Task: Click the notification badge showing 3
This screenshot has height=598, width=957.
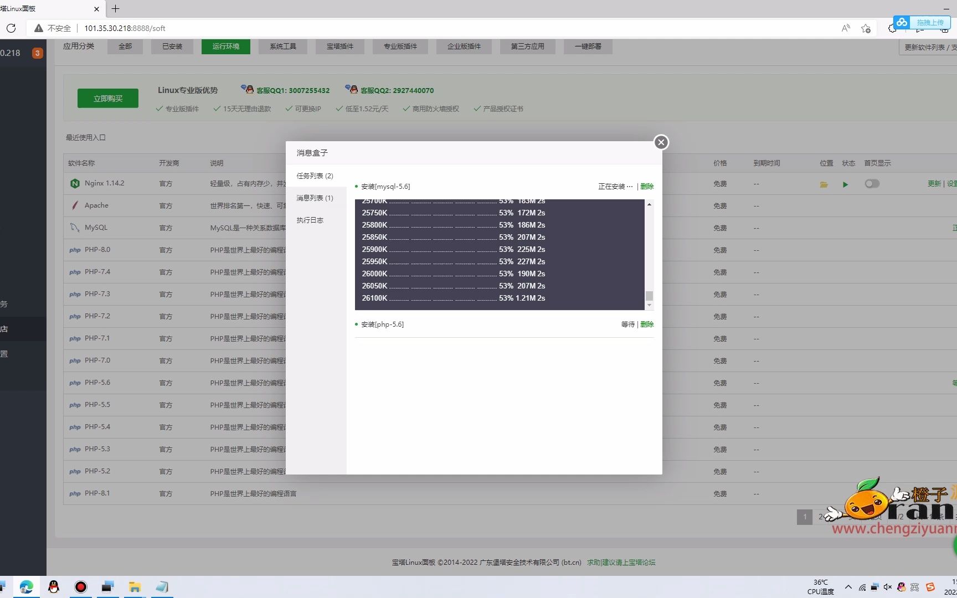Action: (37, 53)
